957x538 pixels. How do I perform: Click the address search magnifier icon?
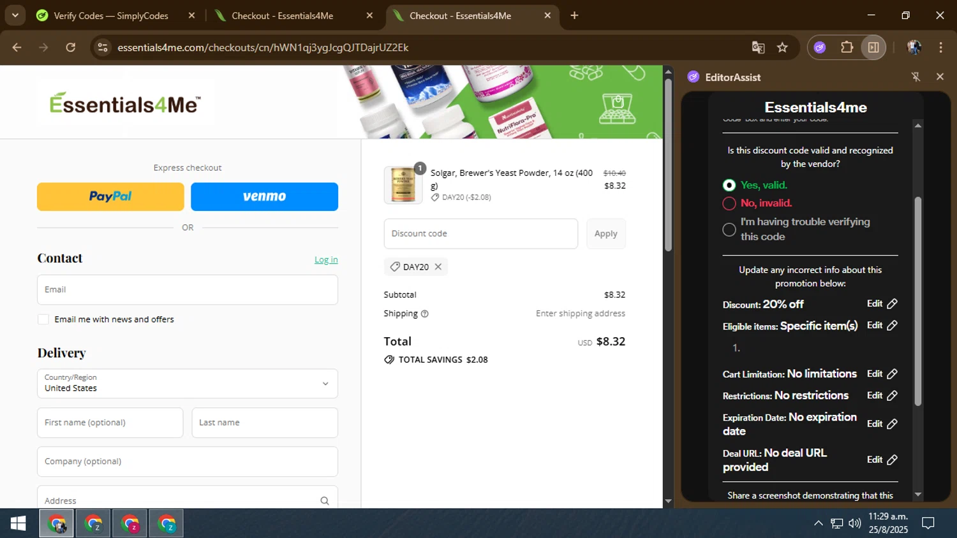pos(325,501)
